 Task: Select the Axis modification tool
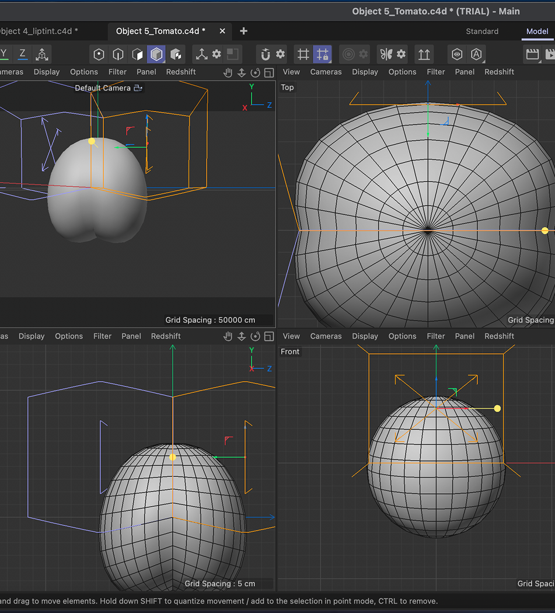(202, 54)
